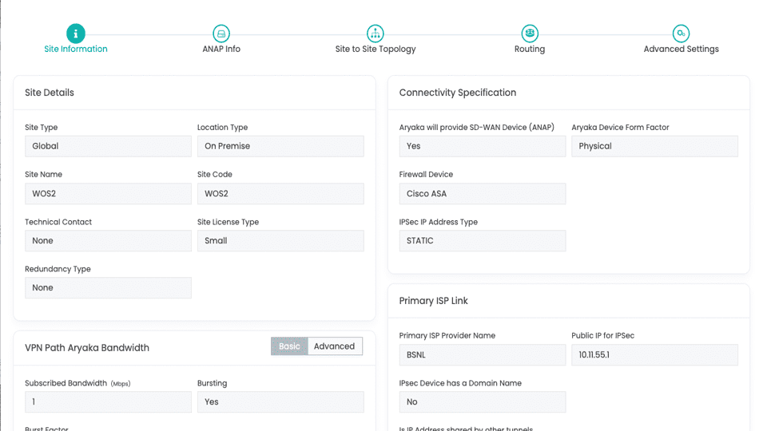Click the Site Details heading
Screen dimensions: 767x431
pos(50,93)
